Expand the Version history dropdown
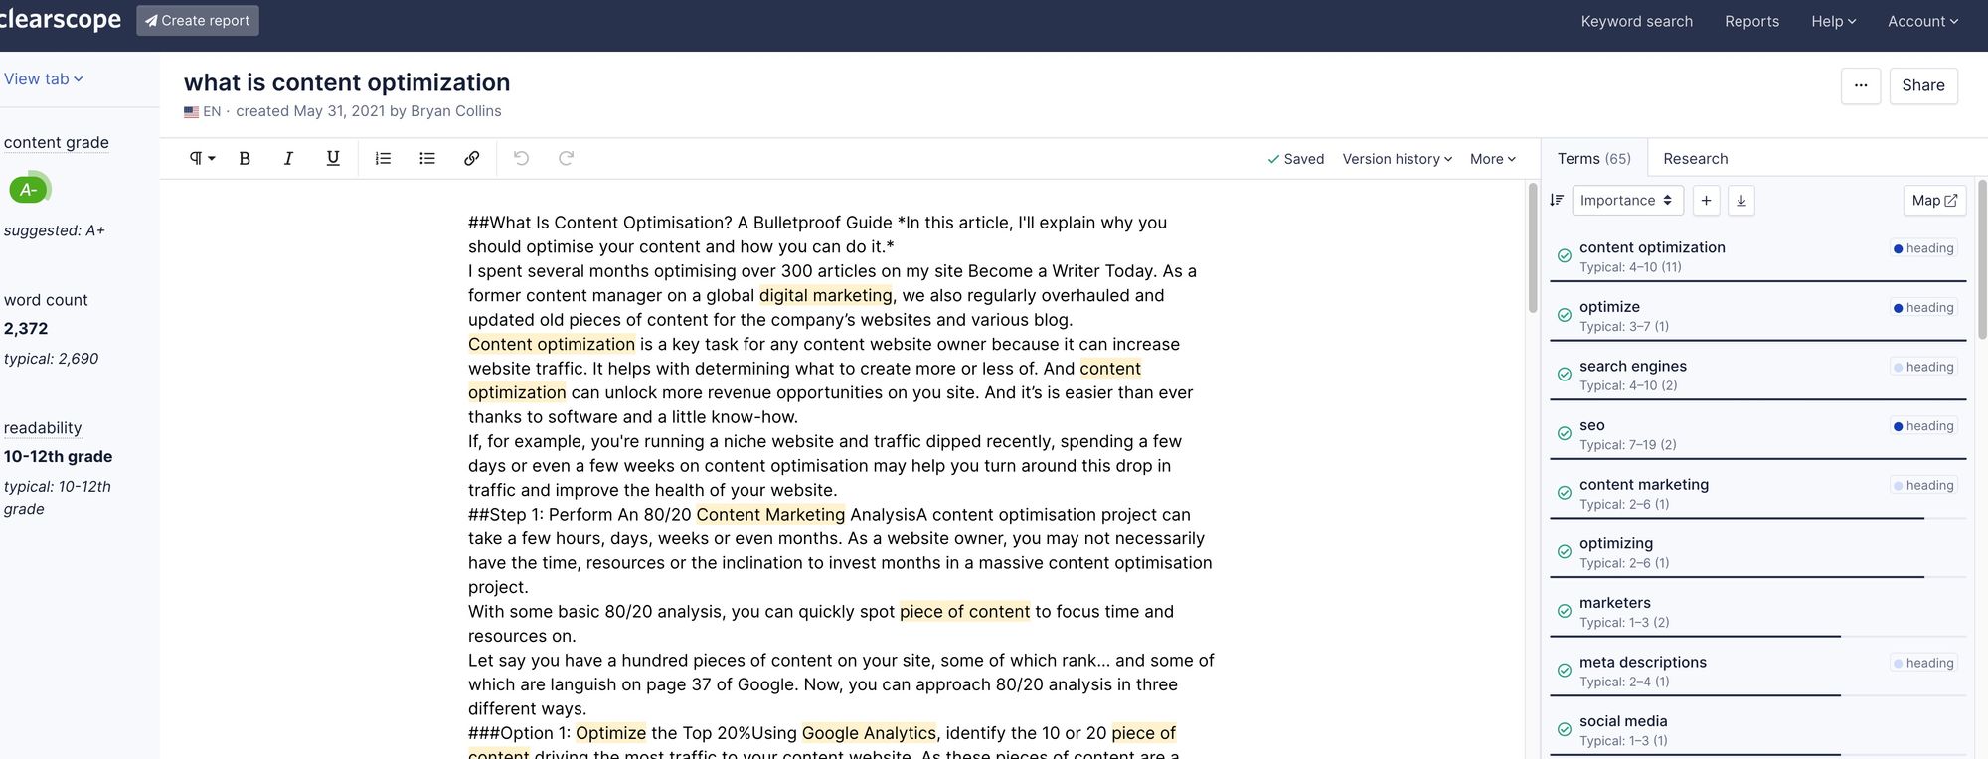The height and width of the screenshot is (759, 1988). coord(1397,159)
